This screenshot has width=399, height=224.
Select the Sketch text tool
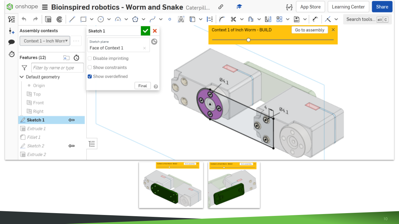[x=181, y=19]
